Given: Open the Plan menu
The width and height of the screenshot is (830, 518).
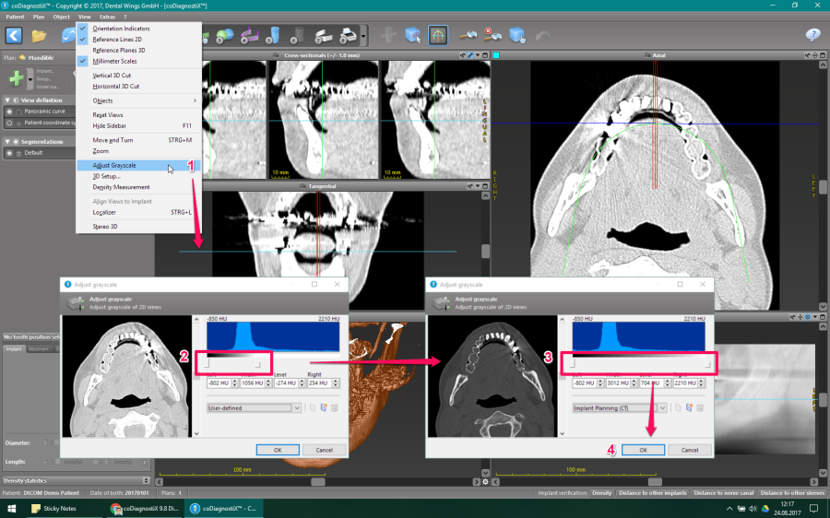Looking at the screenshot, I should [x=39, y=17].
